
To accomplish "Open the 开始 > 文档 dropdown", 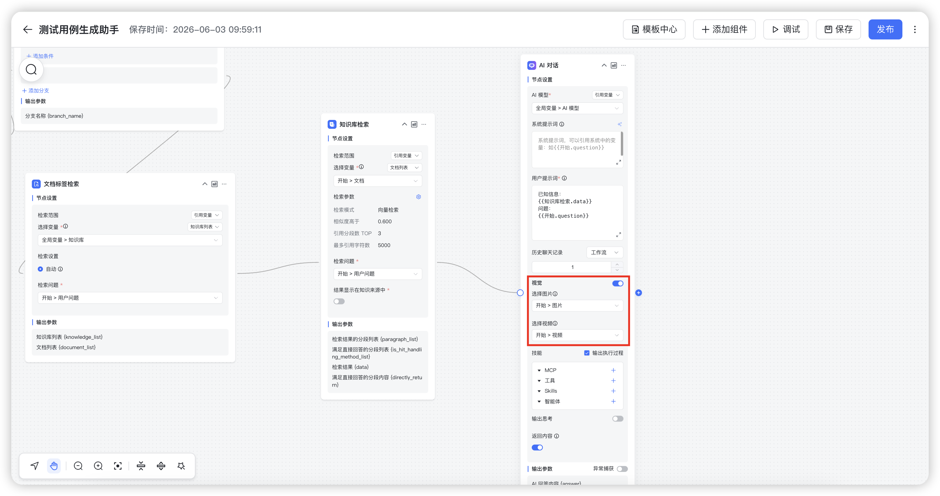I will [x=378, y=181].
